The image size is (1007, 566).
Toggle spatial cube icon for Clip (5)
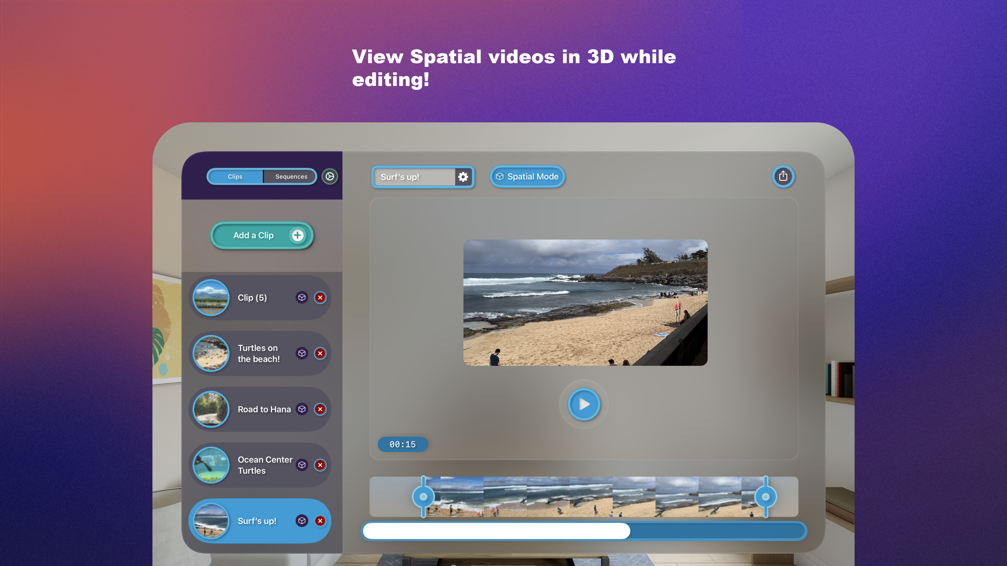coord(302,298)
